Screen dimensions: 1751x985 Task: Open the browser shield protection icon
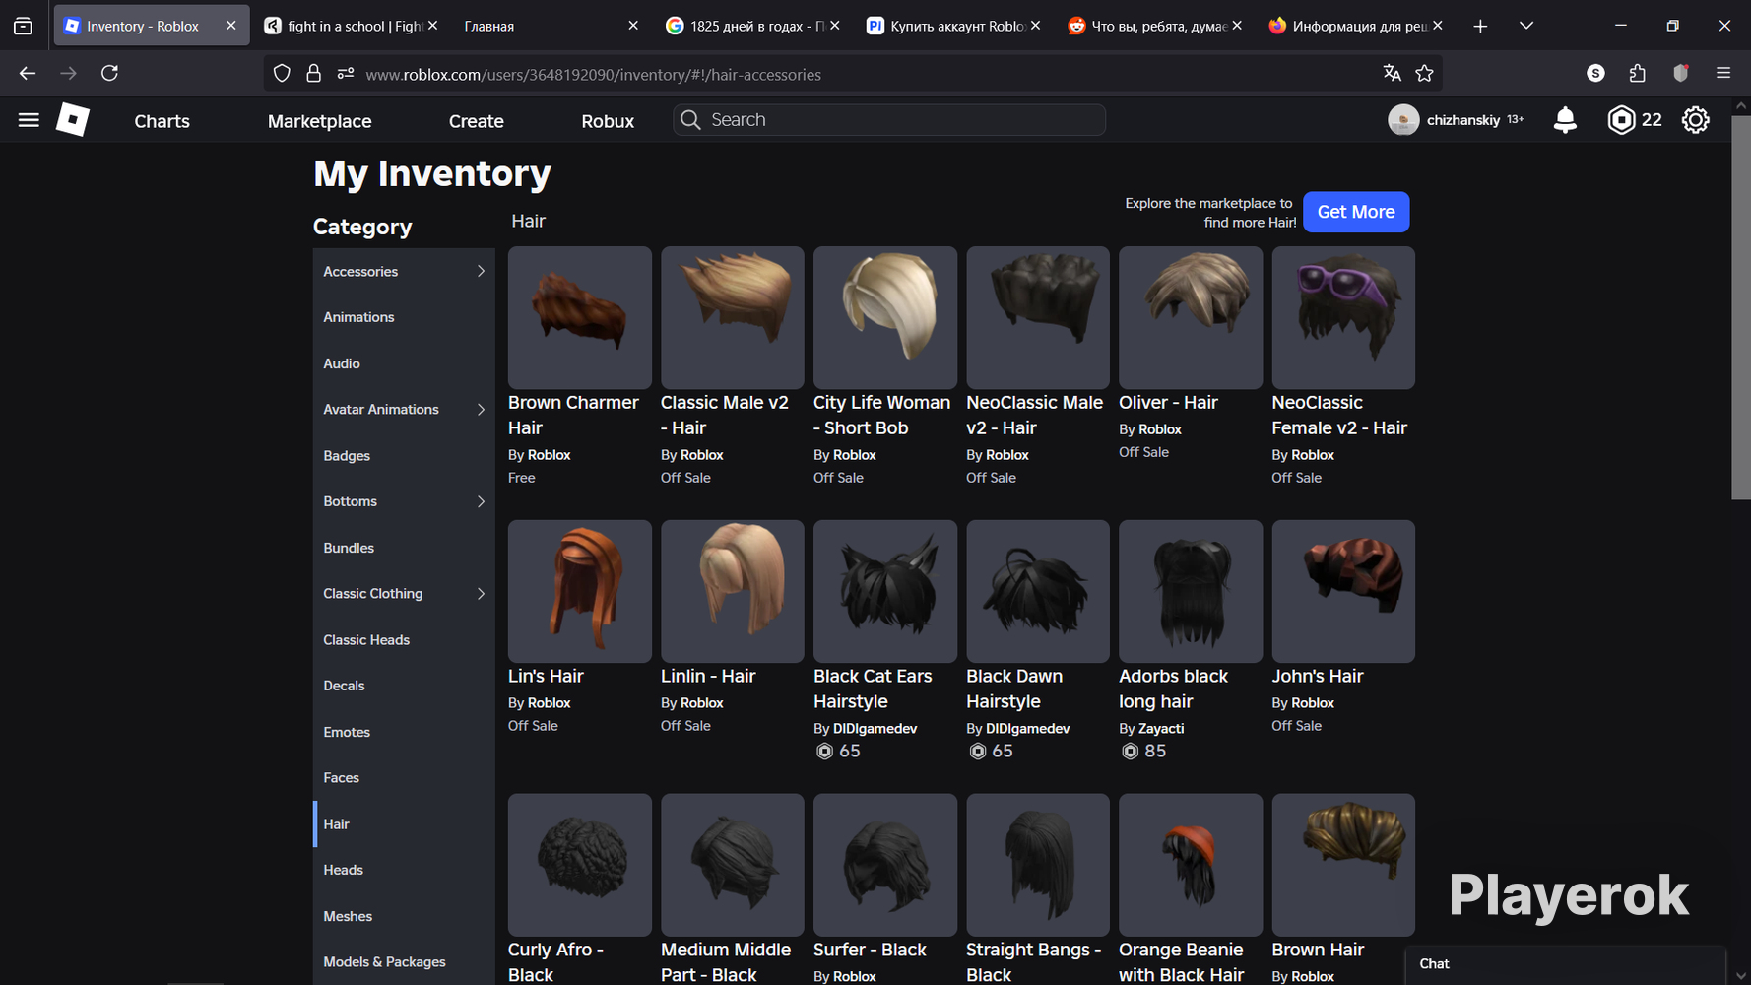(x=282, y=74)
